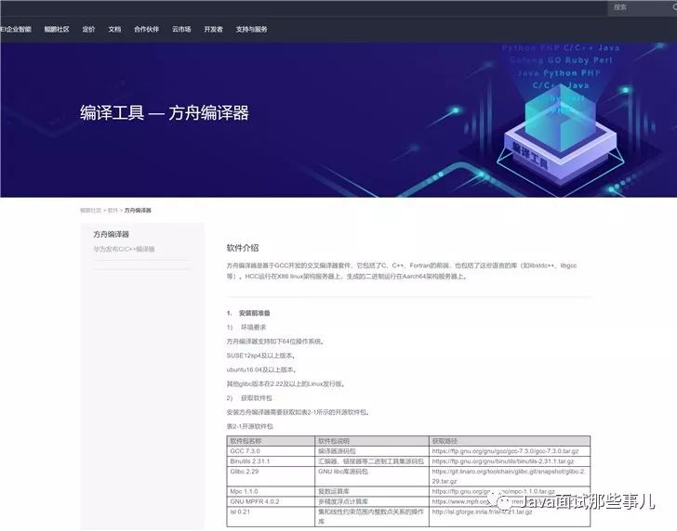Open the EI企业智能 navigation item
This screenshot has height=531, width=677.
(x=16, y=30)
